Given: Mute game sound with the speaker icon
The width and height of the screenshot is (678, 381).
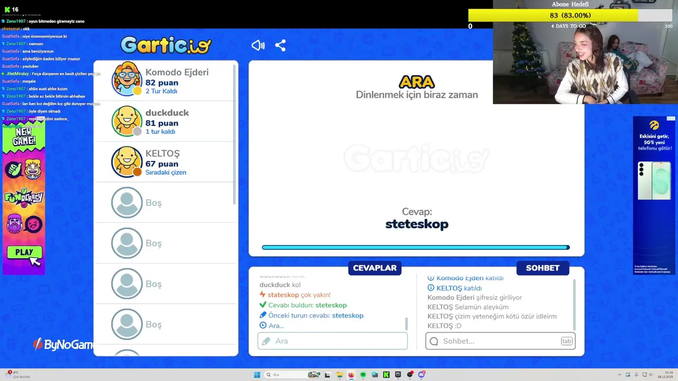Looking at the screenshot, I should coord(258,46).
